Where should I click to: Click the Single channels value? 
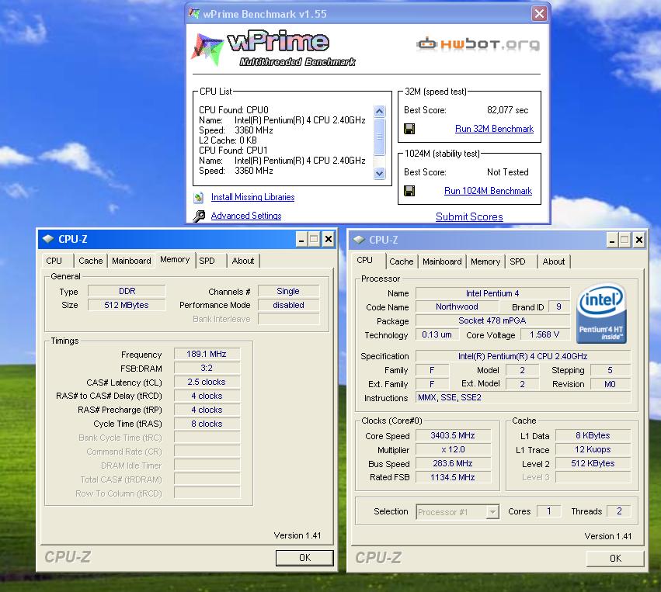(x=288, y=292)
